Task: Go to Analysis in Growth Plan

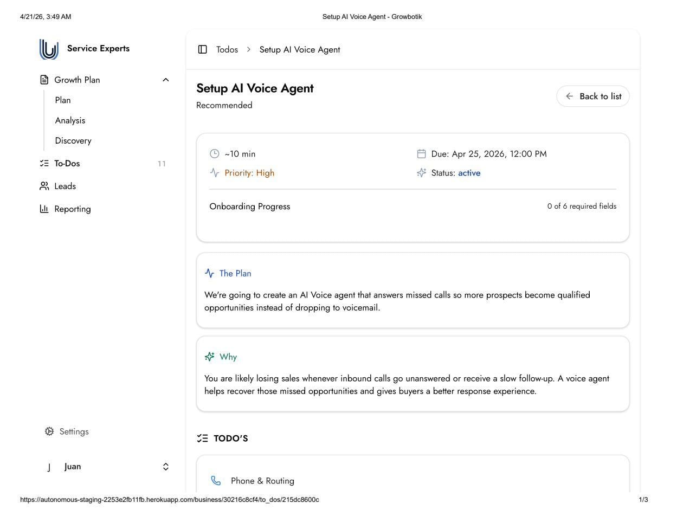Action: (x=70, y=120)
